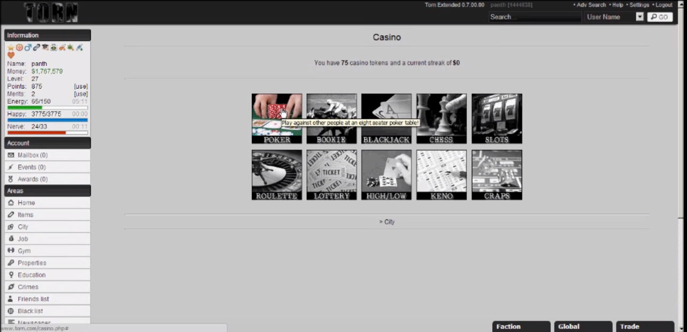
Task: Launch the Blackjack game tile
Action: [386, 118]
